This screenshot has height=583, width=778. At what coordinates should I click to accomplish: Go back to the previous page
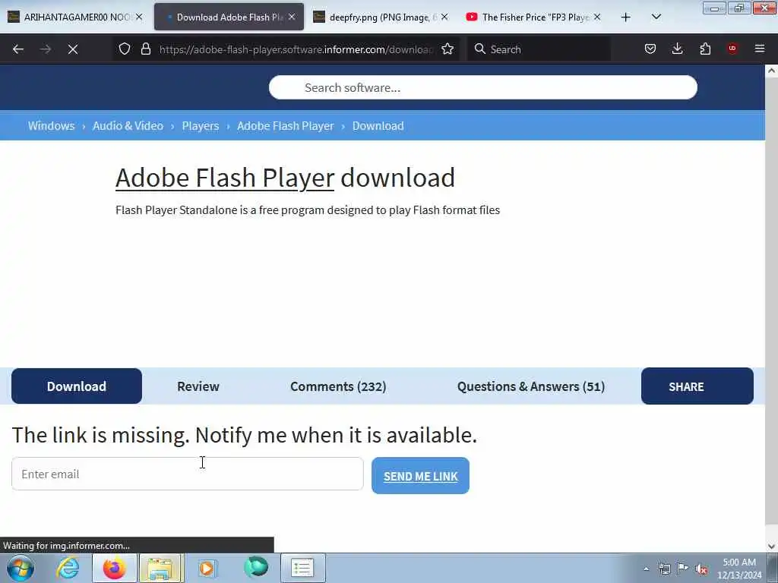[18, 49]
